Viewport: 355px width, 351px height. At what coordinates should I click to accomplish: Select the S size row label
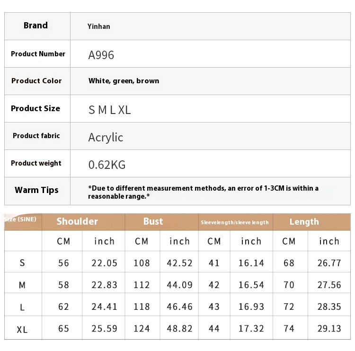(22, 263)
